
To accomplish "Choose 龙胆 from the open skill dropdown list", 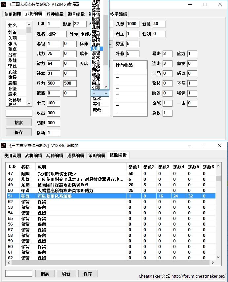I will coord(96,49).
